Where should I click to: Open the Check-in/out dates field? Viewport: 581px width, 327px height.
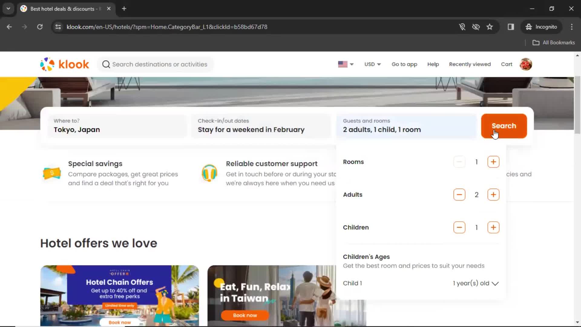pyautogui.click(x=261, y=126)
